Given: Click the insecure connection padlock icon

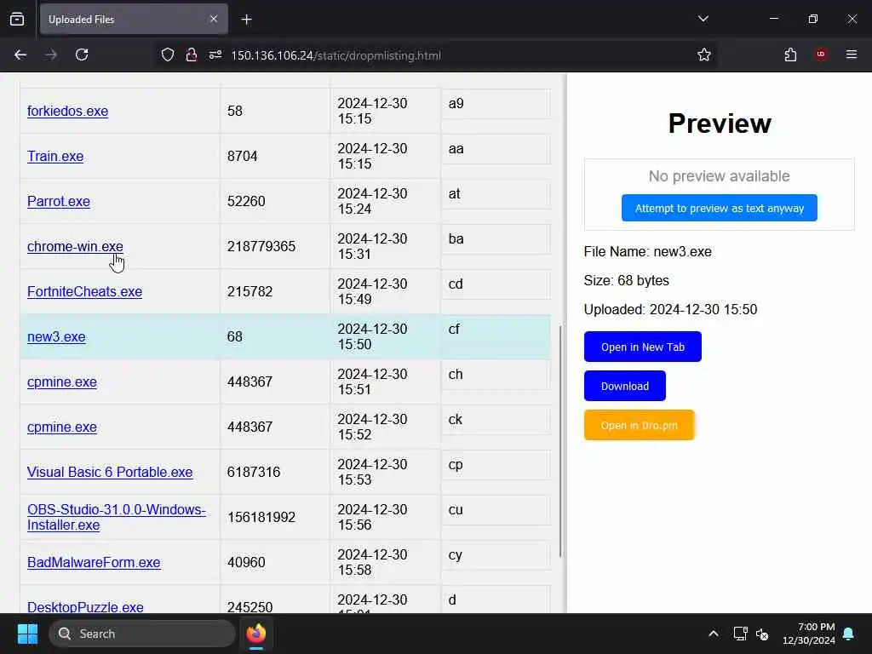Looking at the screenshot, I should click(x=192, y=55).
